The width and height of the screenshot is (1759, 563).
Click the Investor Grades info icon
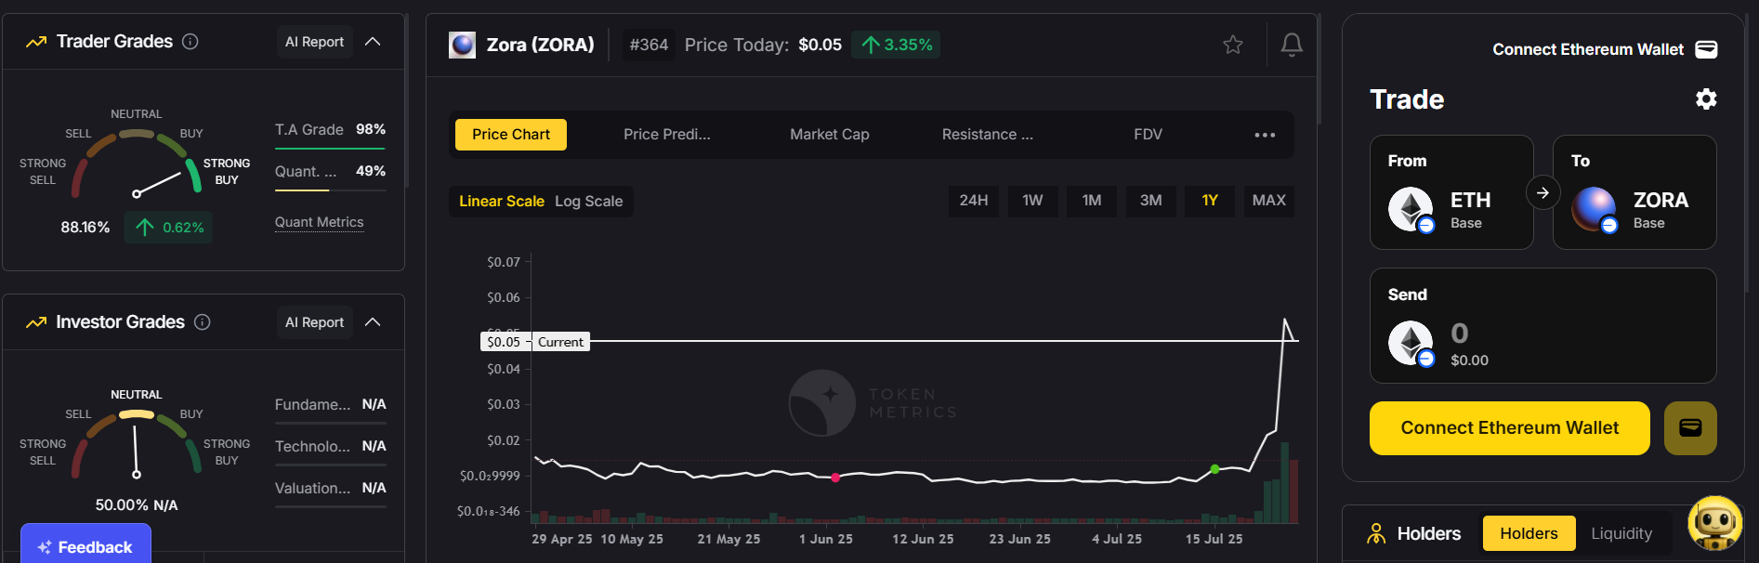pos(203,322)
